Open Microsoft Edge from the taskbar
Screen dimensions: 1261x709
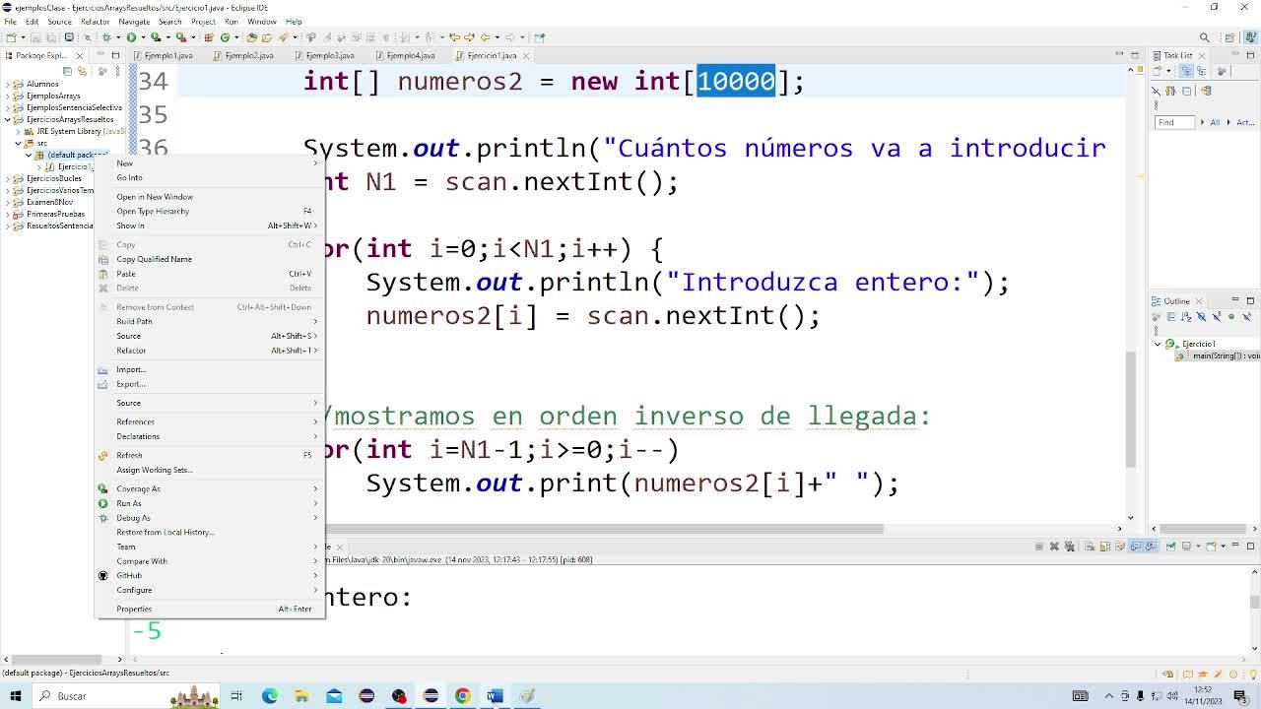[x=269, y=696]
